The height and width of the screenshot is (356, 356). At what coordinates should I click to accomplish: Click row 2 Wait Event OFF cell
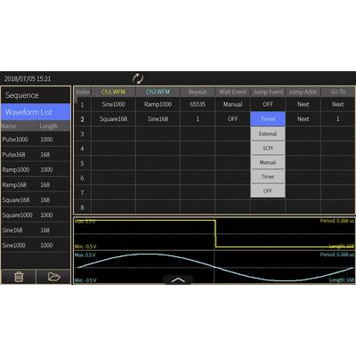pyautogui.click(x=232, y=119)
